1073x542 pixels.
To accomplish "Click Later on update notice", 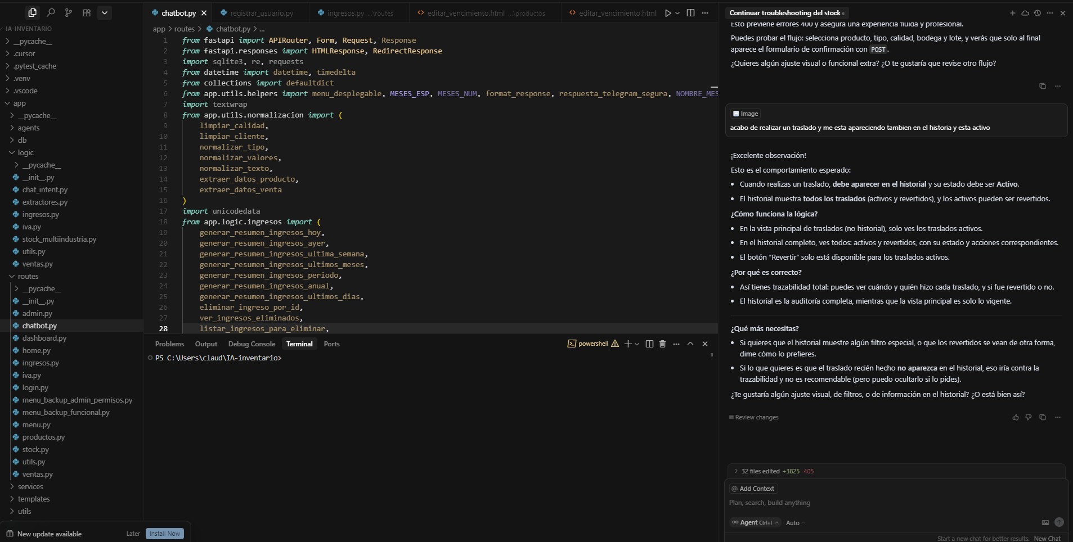I will pyautogui.click(x=133, y=534).
